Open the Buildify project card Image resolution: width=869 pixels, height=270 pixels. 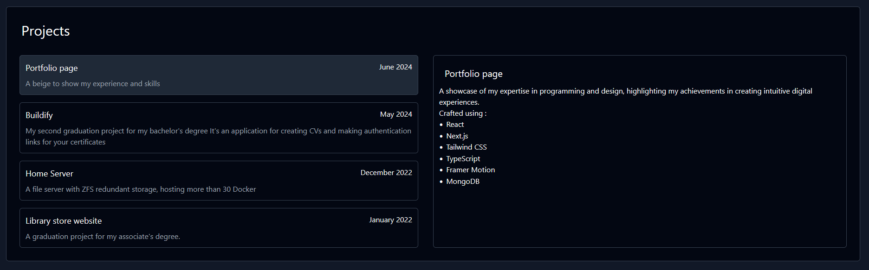tap(219, 128)
